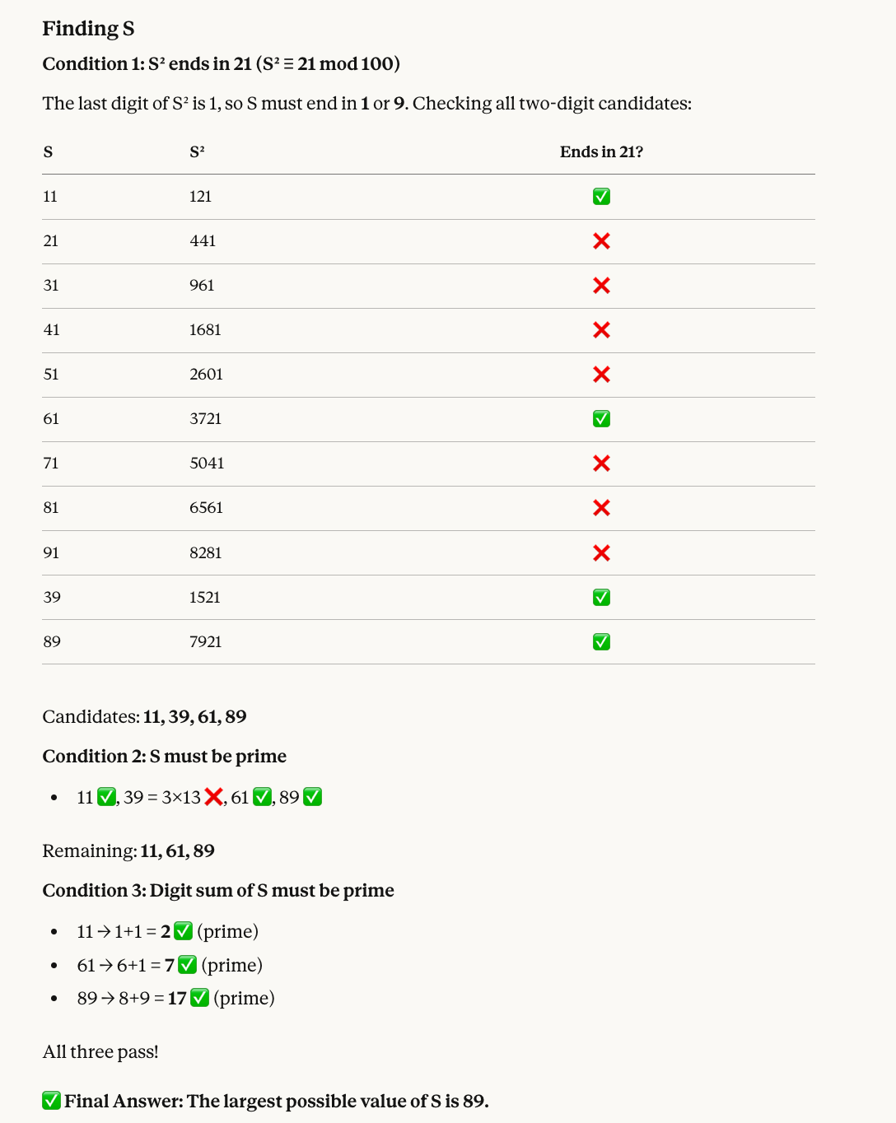Click the "Finding S" heading
Viewport: 896px width, 1123px height.
pyautogui.click(x=88, y=29)
